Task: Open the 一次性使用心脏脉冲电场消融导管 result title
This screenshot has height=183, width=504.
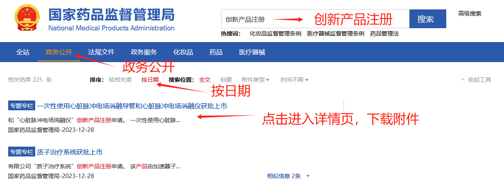Action: [x=132, y=106]
